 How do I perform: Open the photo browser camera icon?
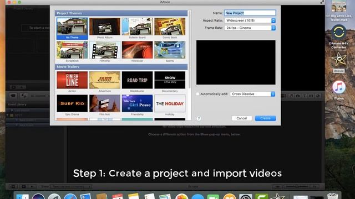tap(298, 96)
